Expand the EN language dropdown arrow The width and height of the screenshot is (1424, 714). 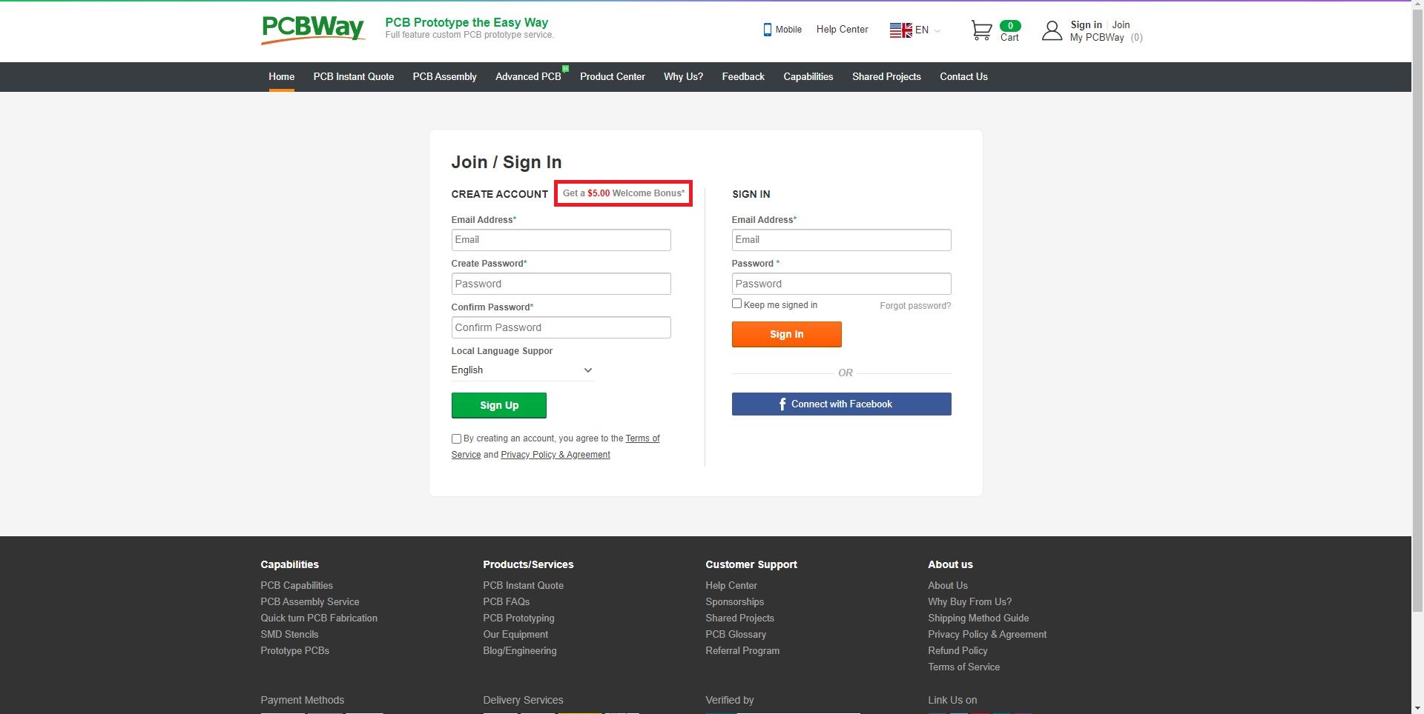[x=937, y=31]
